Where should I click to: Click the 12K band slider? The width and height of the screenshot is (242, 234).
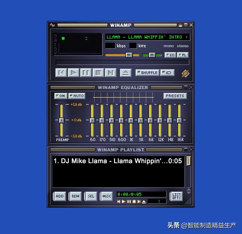[160, 120]
